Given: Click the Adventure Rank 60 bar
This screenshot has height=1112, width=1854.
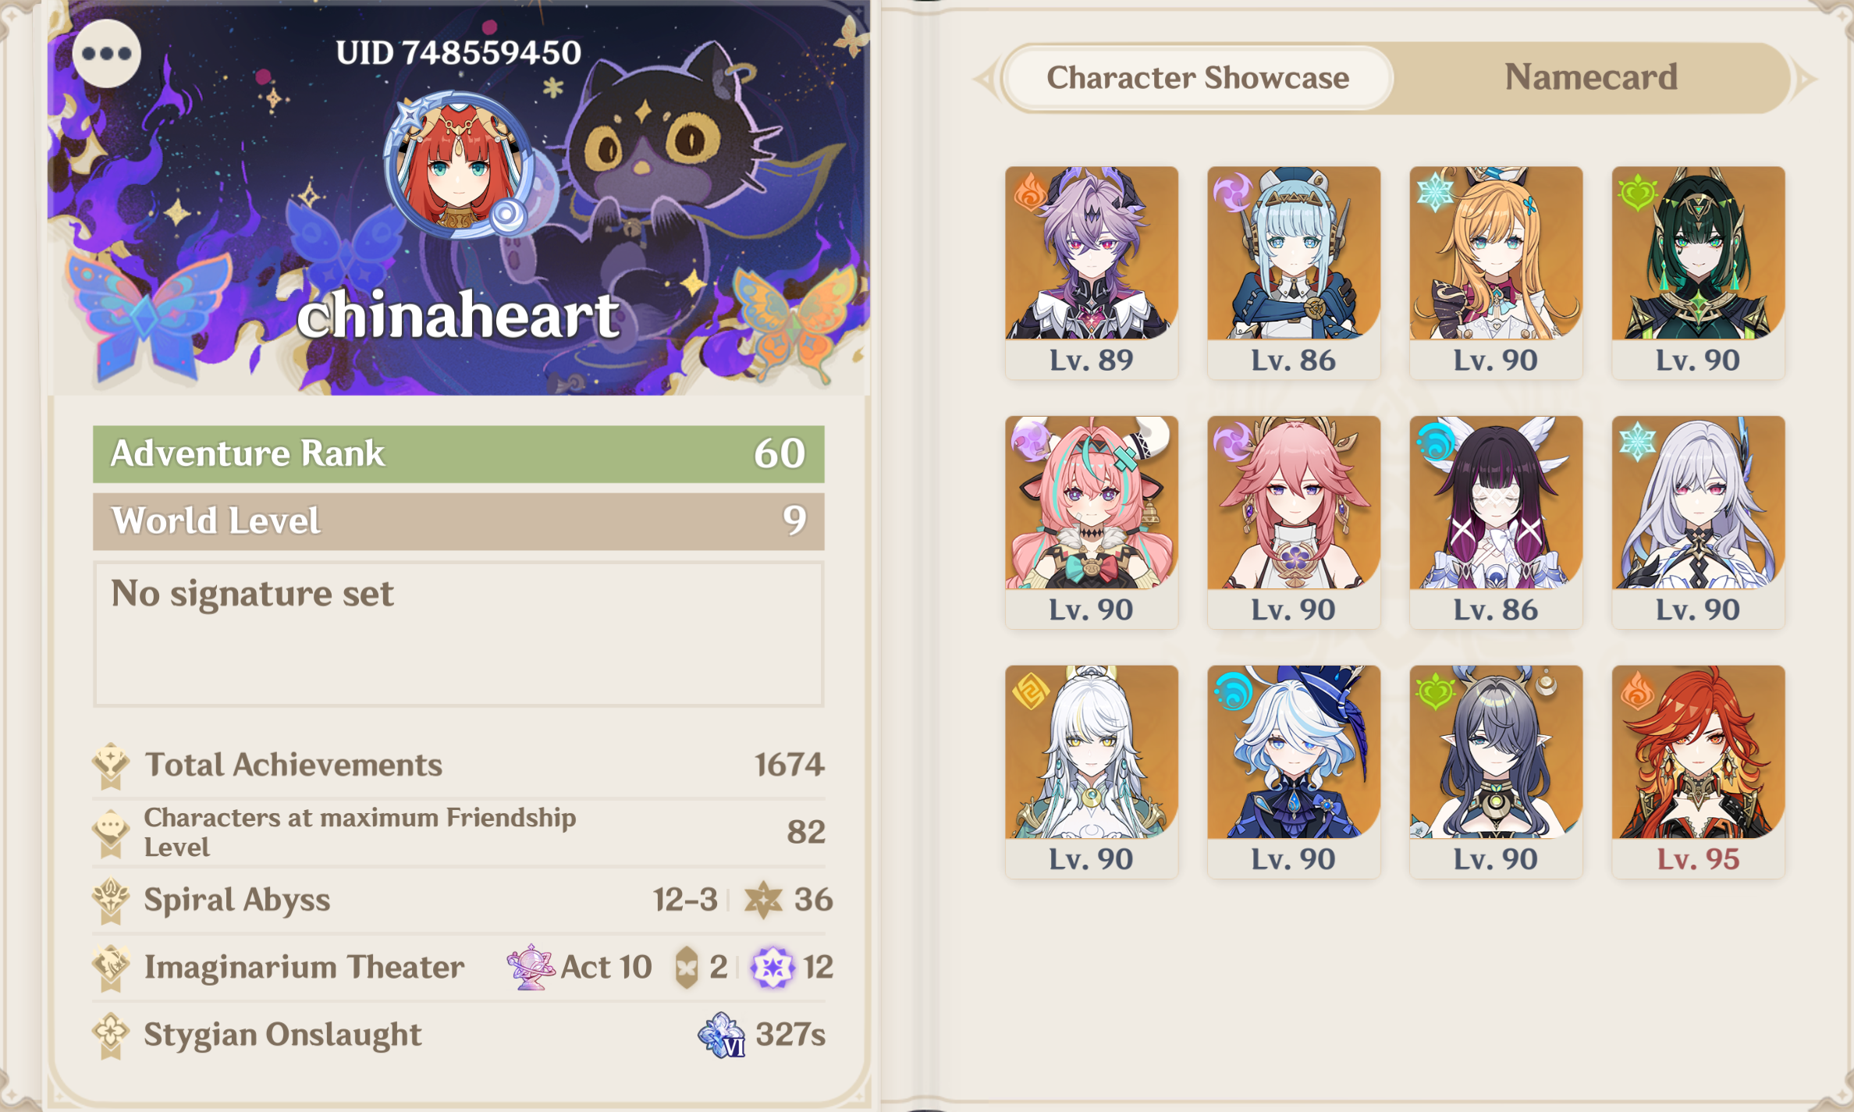Looking at the screenshot, I should [459, 453].
